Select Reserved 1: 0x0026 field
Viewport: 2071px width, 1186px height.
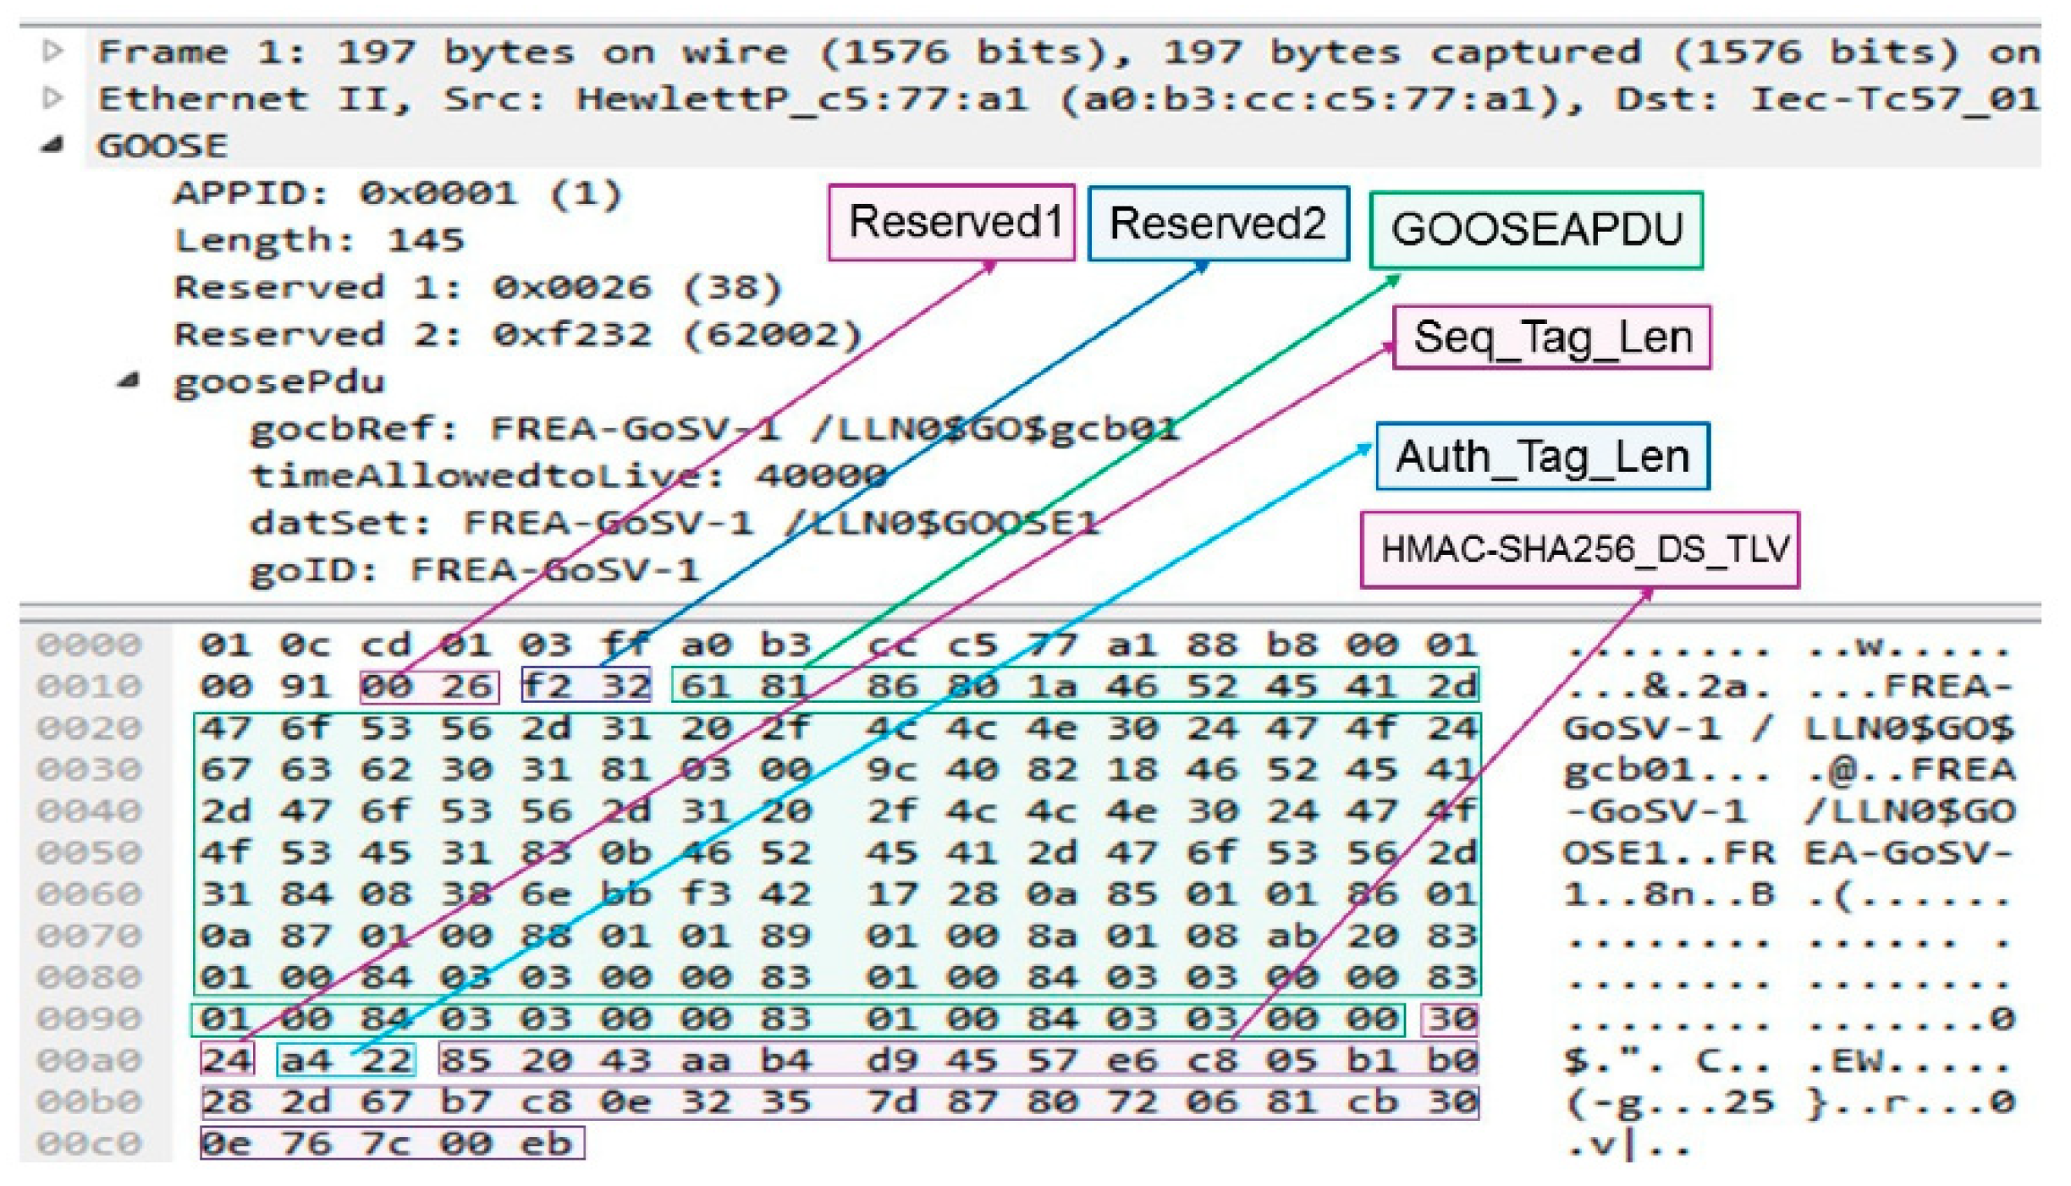(x=477, y=288)
